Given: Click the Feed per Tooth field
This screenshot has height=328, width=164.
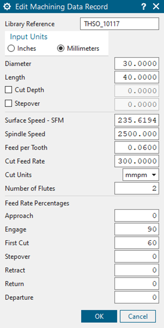Looking at the screenshot, I should 137,147.
